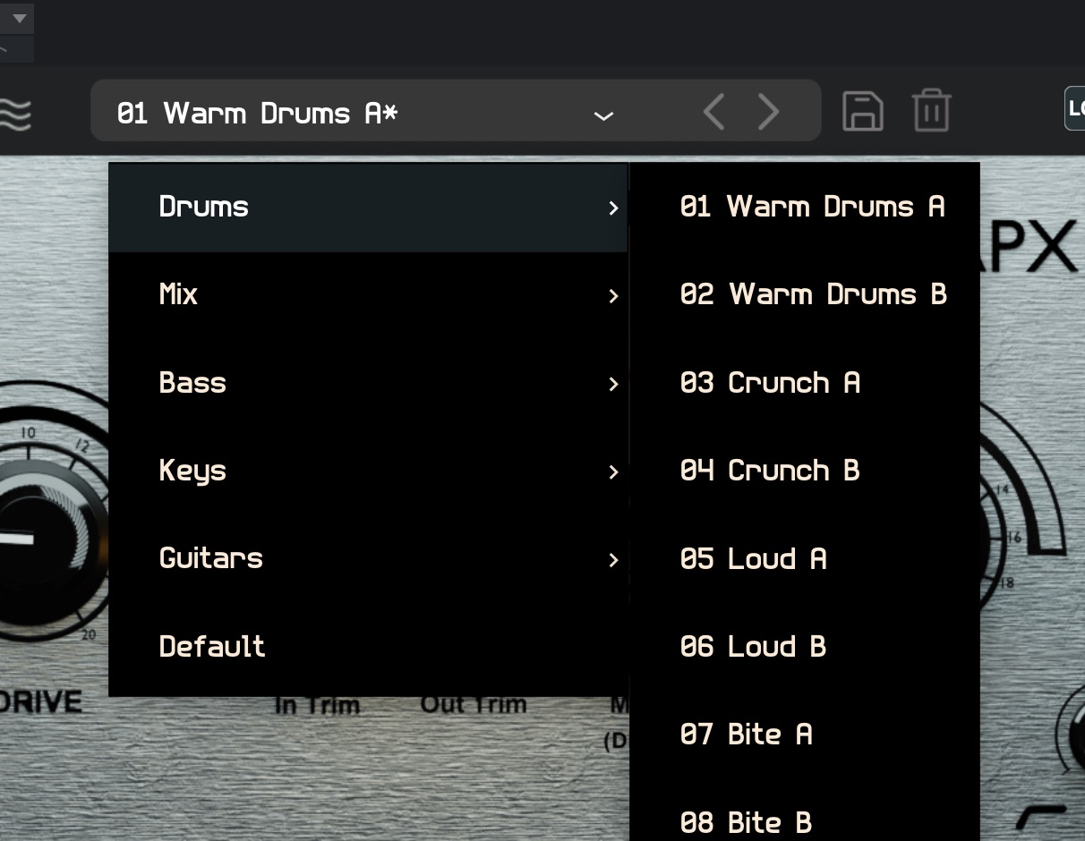Click the delete preset trash icon
Viewport: 1085px width, 841px height.
[x=931, y=112]
